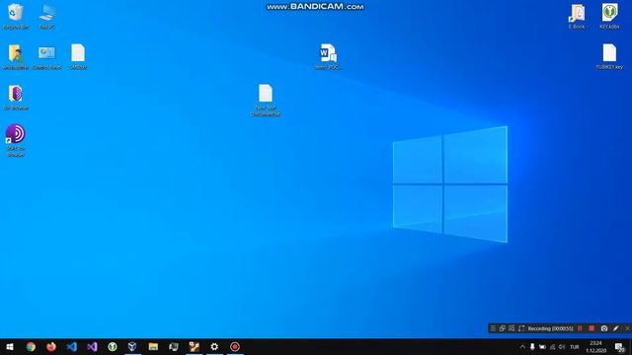The width and height of the screenshot is (632, 355).
Task: Open VirtualBox from the taskbar
Action: pos(132,346)
